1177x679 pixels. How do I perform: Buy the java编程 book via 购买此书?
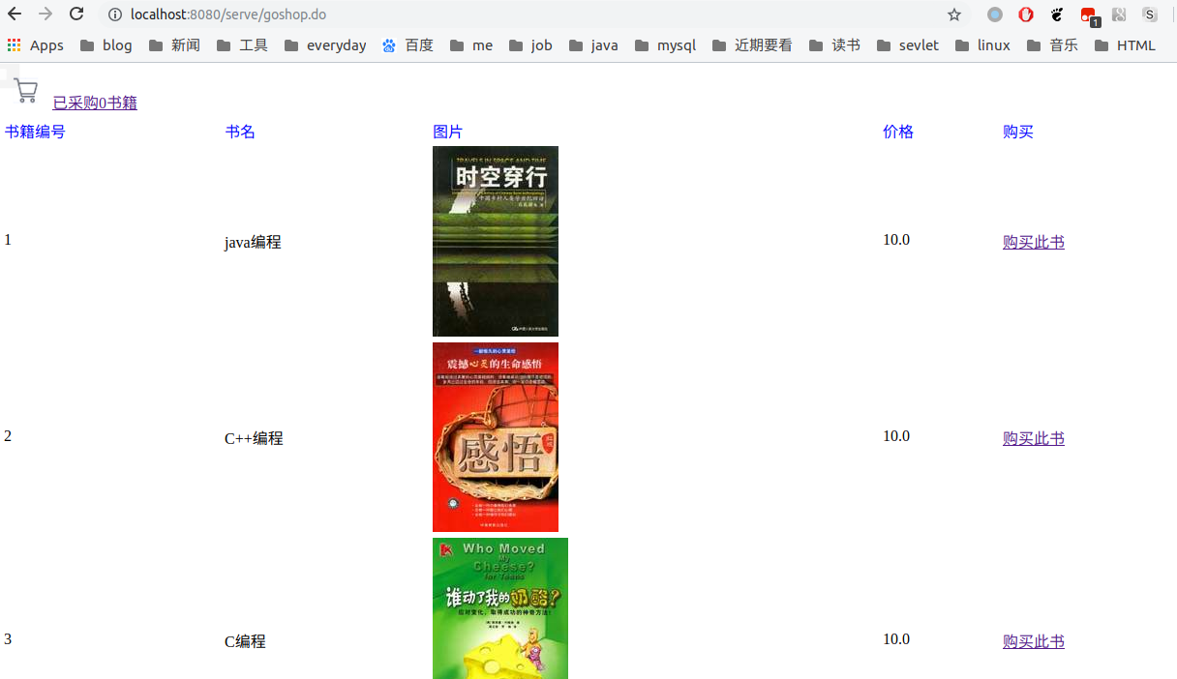tap(1034, 242)
